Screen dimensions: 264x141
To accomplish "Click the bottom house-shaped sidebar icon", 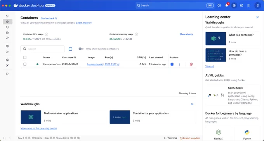I will click(7, 74).
